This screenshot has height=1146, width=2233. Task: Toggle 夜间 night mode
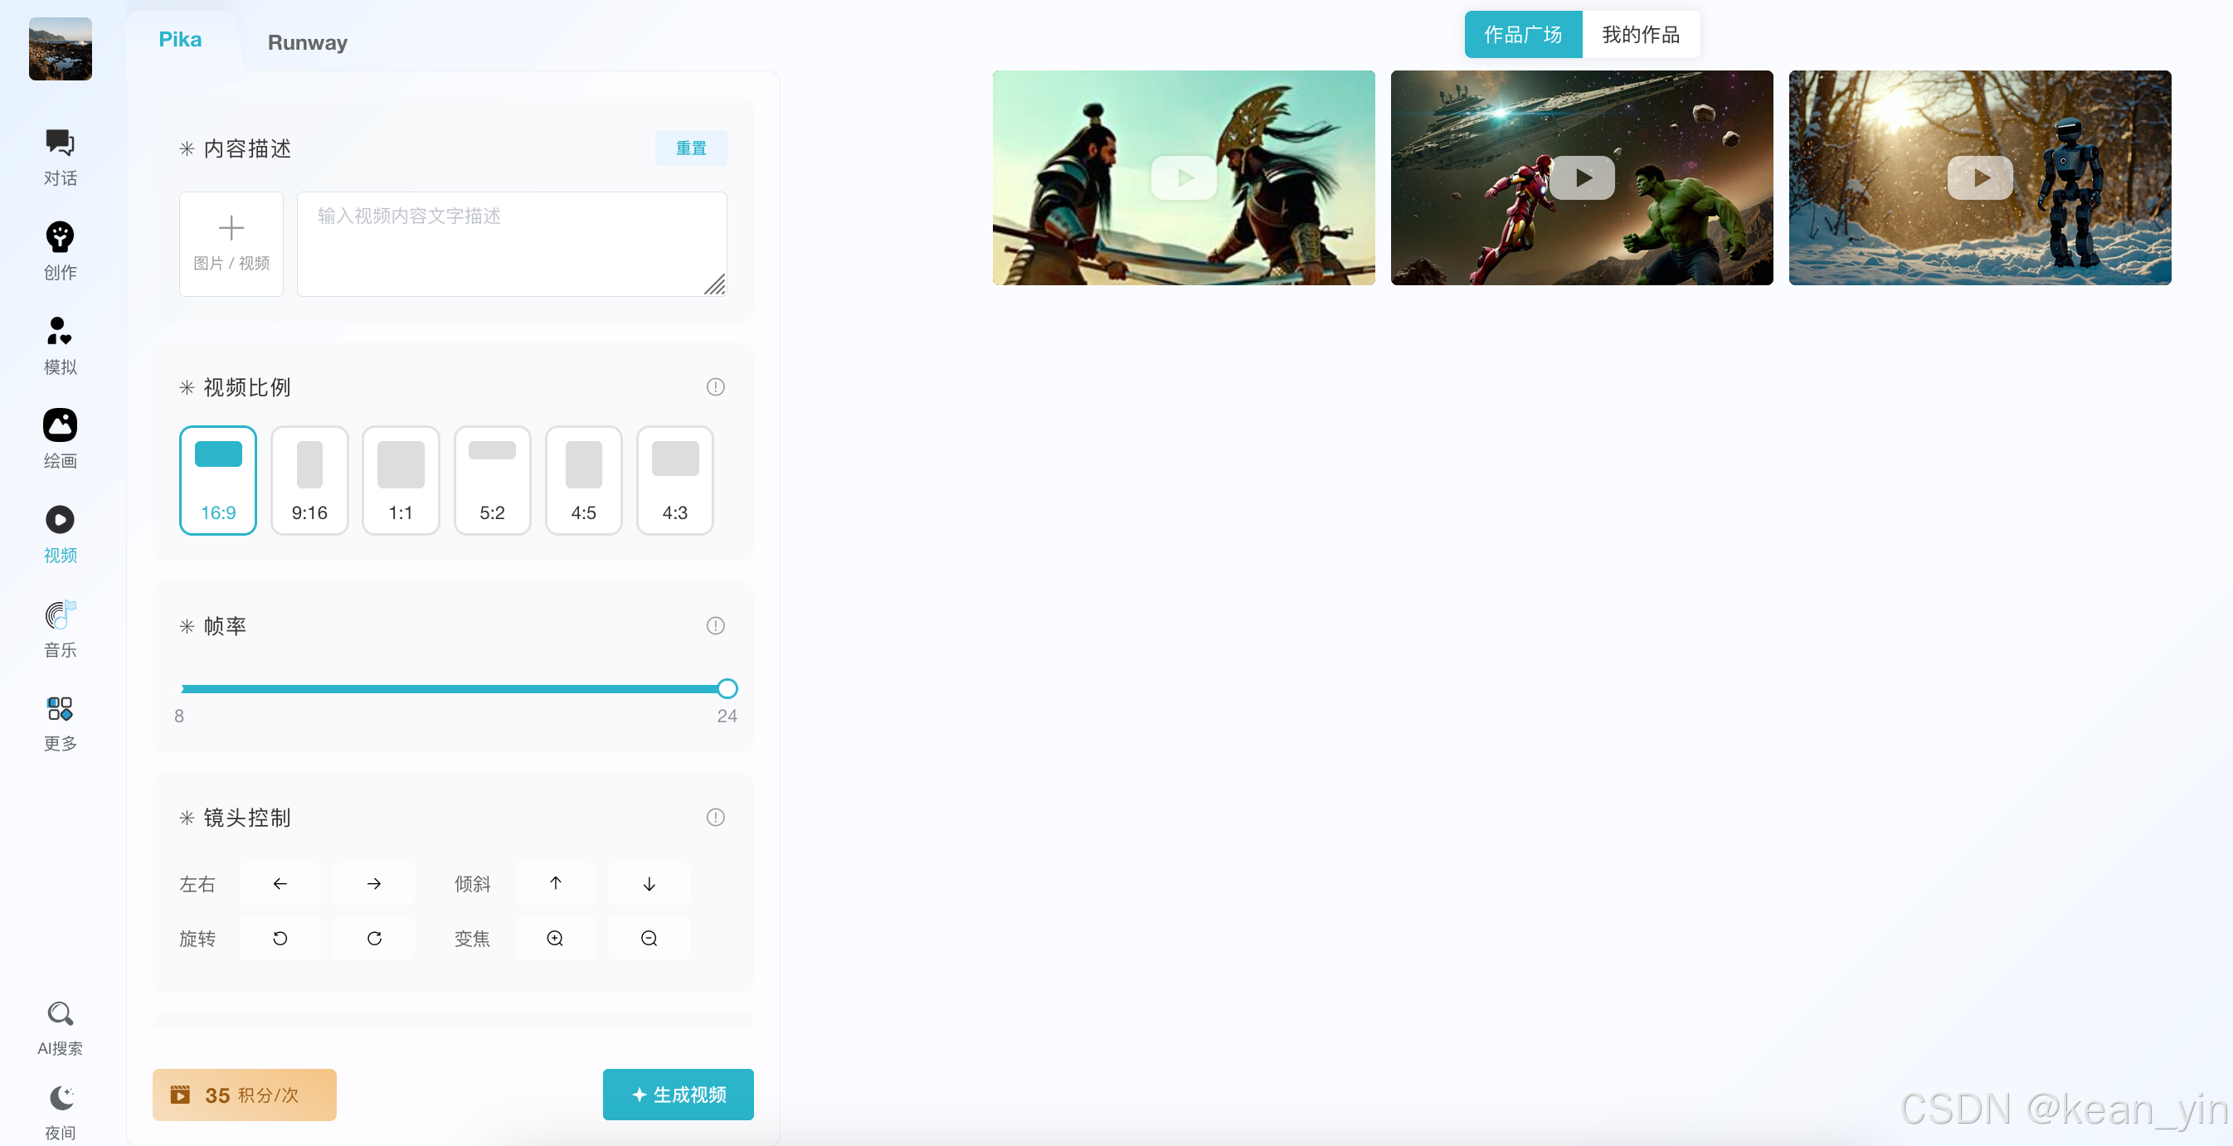pos(60,1100)
